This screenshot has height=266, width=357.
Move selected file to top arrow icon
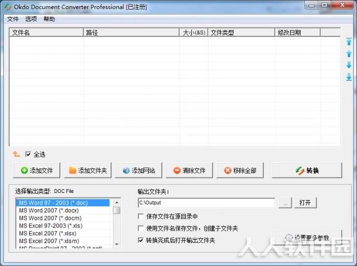[x=349, y=42]
